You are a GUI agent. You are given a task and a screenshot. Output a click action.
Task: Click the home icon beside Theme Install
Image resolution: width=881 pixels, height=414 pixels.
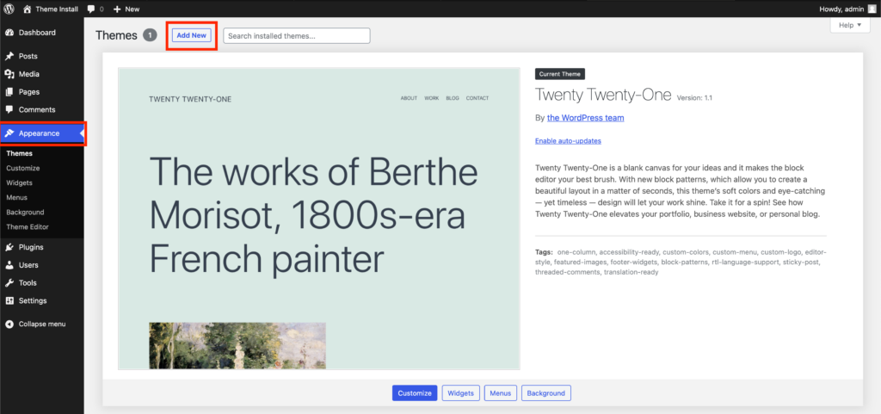tap(28, 9)
